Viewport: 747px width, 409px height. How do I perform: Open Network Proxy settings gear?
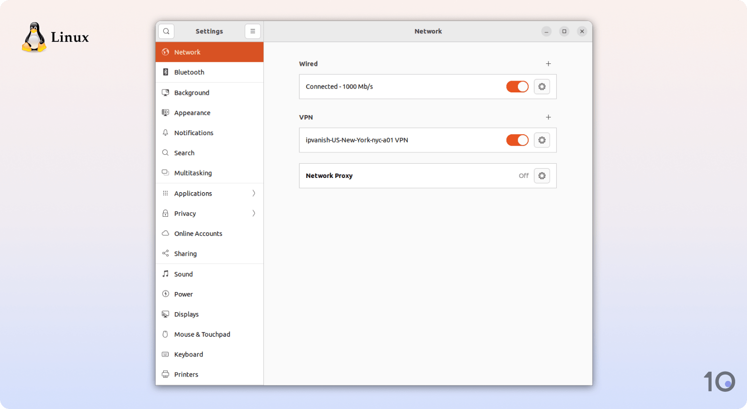click(x=542, y=176)
